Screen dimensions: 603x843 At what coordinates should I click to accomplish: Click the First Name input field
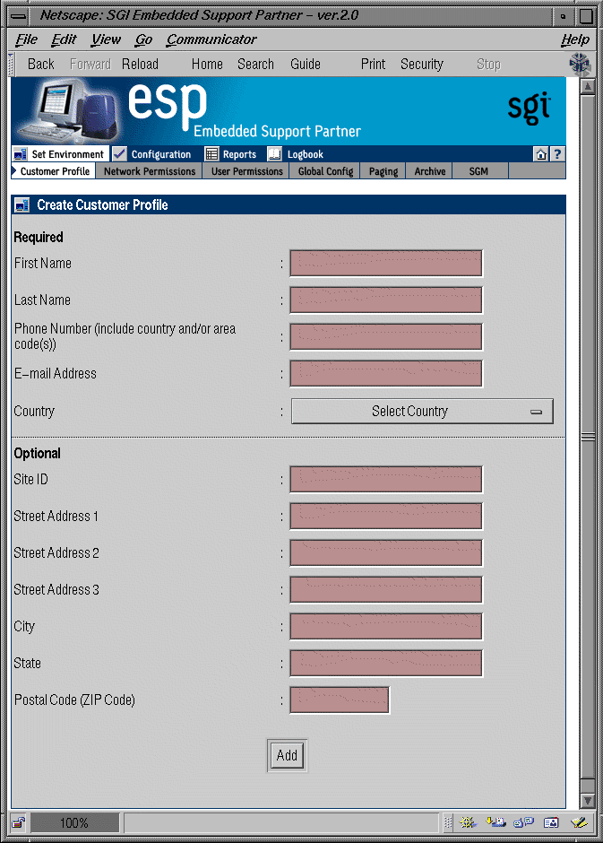tap(386, 264)
